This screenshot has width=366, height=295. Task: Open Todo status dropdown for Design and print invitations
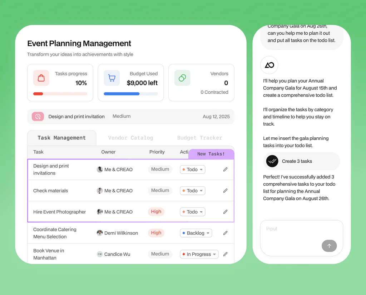192,169
